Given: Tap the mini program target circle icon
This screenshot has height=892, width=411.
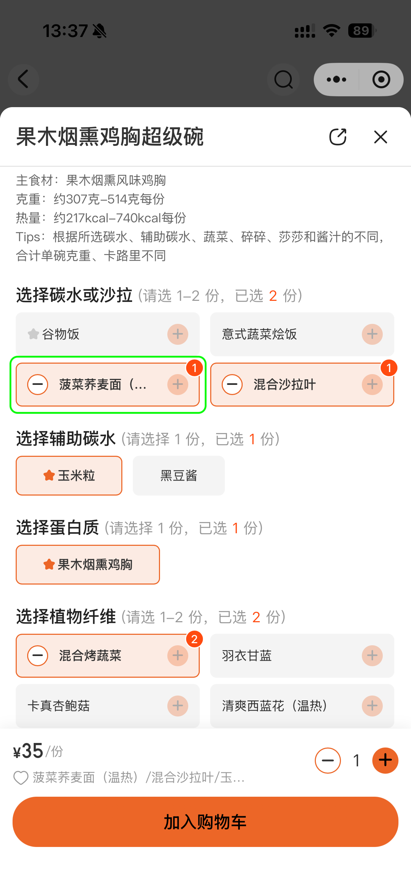Looking at the screenshot, I should tap(381, 79).
